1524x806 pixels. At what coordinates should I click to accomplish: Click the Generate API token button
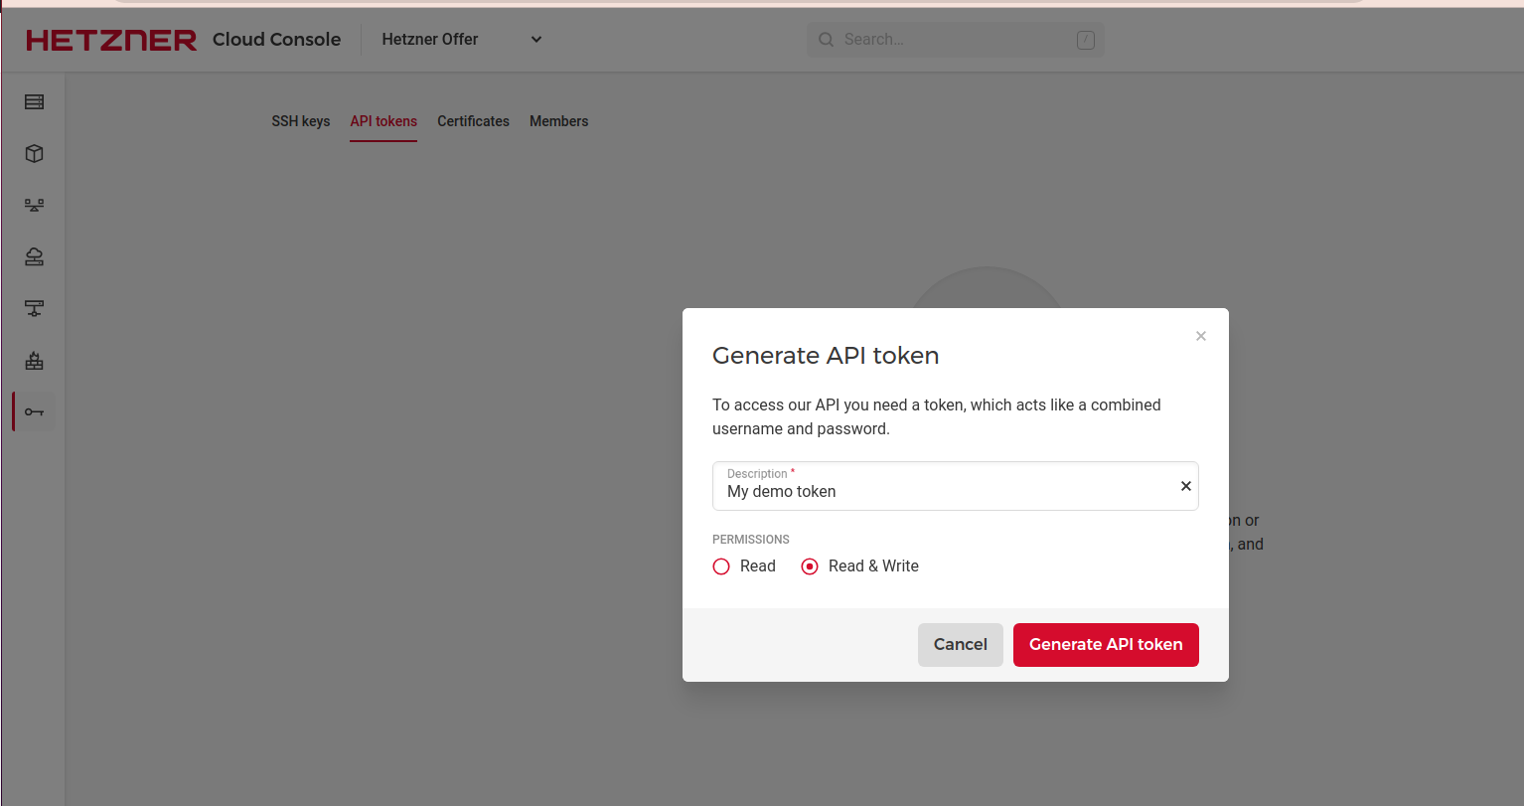point(1106,645)
